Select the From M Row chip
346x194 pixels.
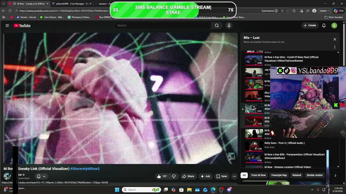[258, 175]
